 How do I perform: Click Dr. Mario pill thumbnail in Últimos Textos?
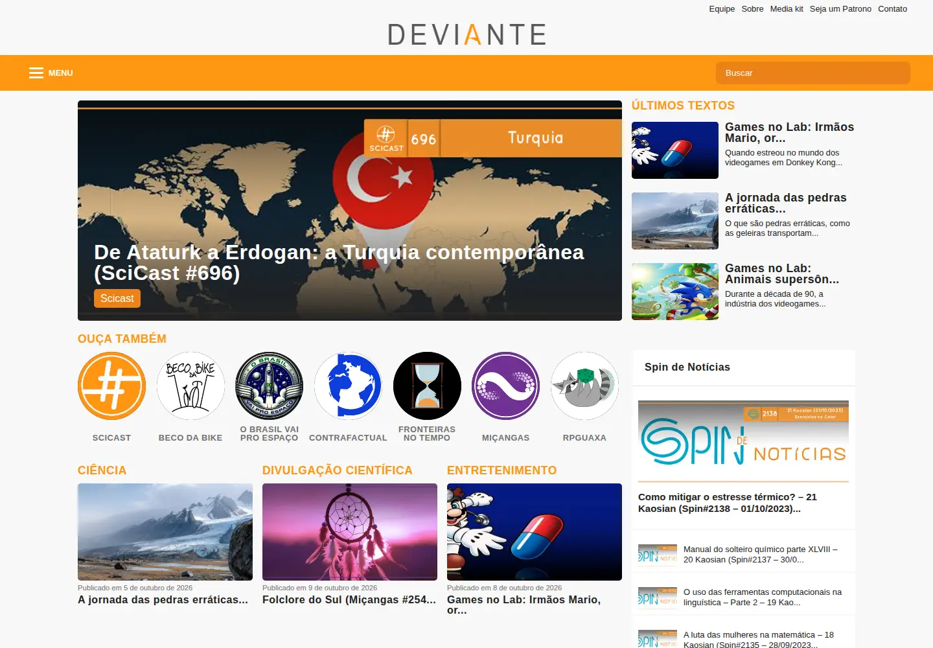pyautogui.click(x=675, y=150)
